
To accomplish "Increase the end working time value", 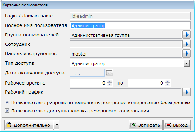I will [x=168, y=81].
